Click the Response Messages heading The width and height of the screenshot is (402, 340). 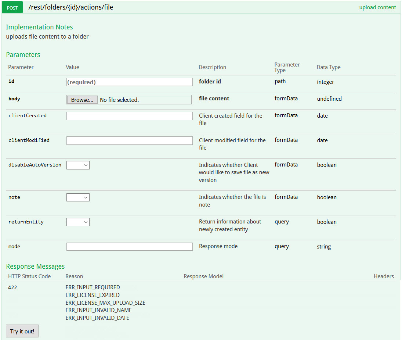pyautogui.click(x=35, y=266)
